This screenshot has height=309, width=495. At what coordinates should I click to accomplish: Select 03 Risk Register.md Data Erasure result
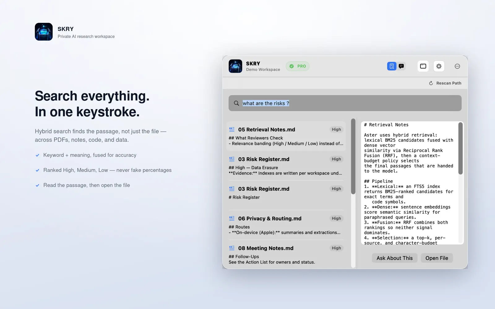pyautogui.click(x=286, y=166)
